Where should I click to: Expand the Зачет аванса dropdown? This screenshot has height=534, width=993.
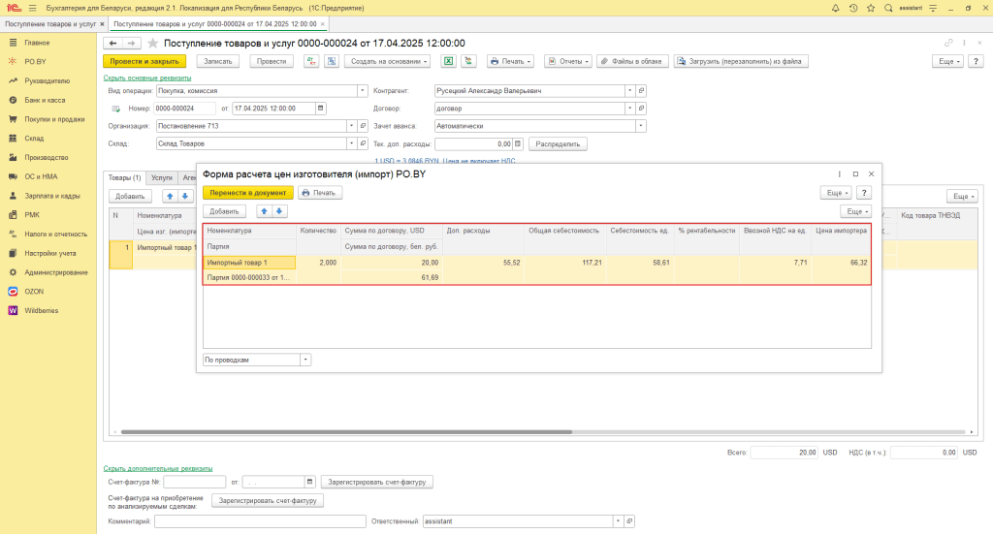pos(641,126)
